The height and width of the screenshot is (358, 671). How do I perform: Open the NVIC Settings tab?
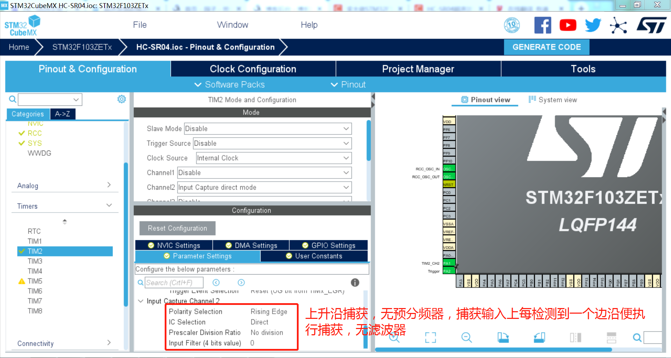(x=174, y=245)
